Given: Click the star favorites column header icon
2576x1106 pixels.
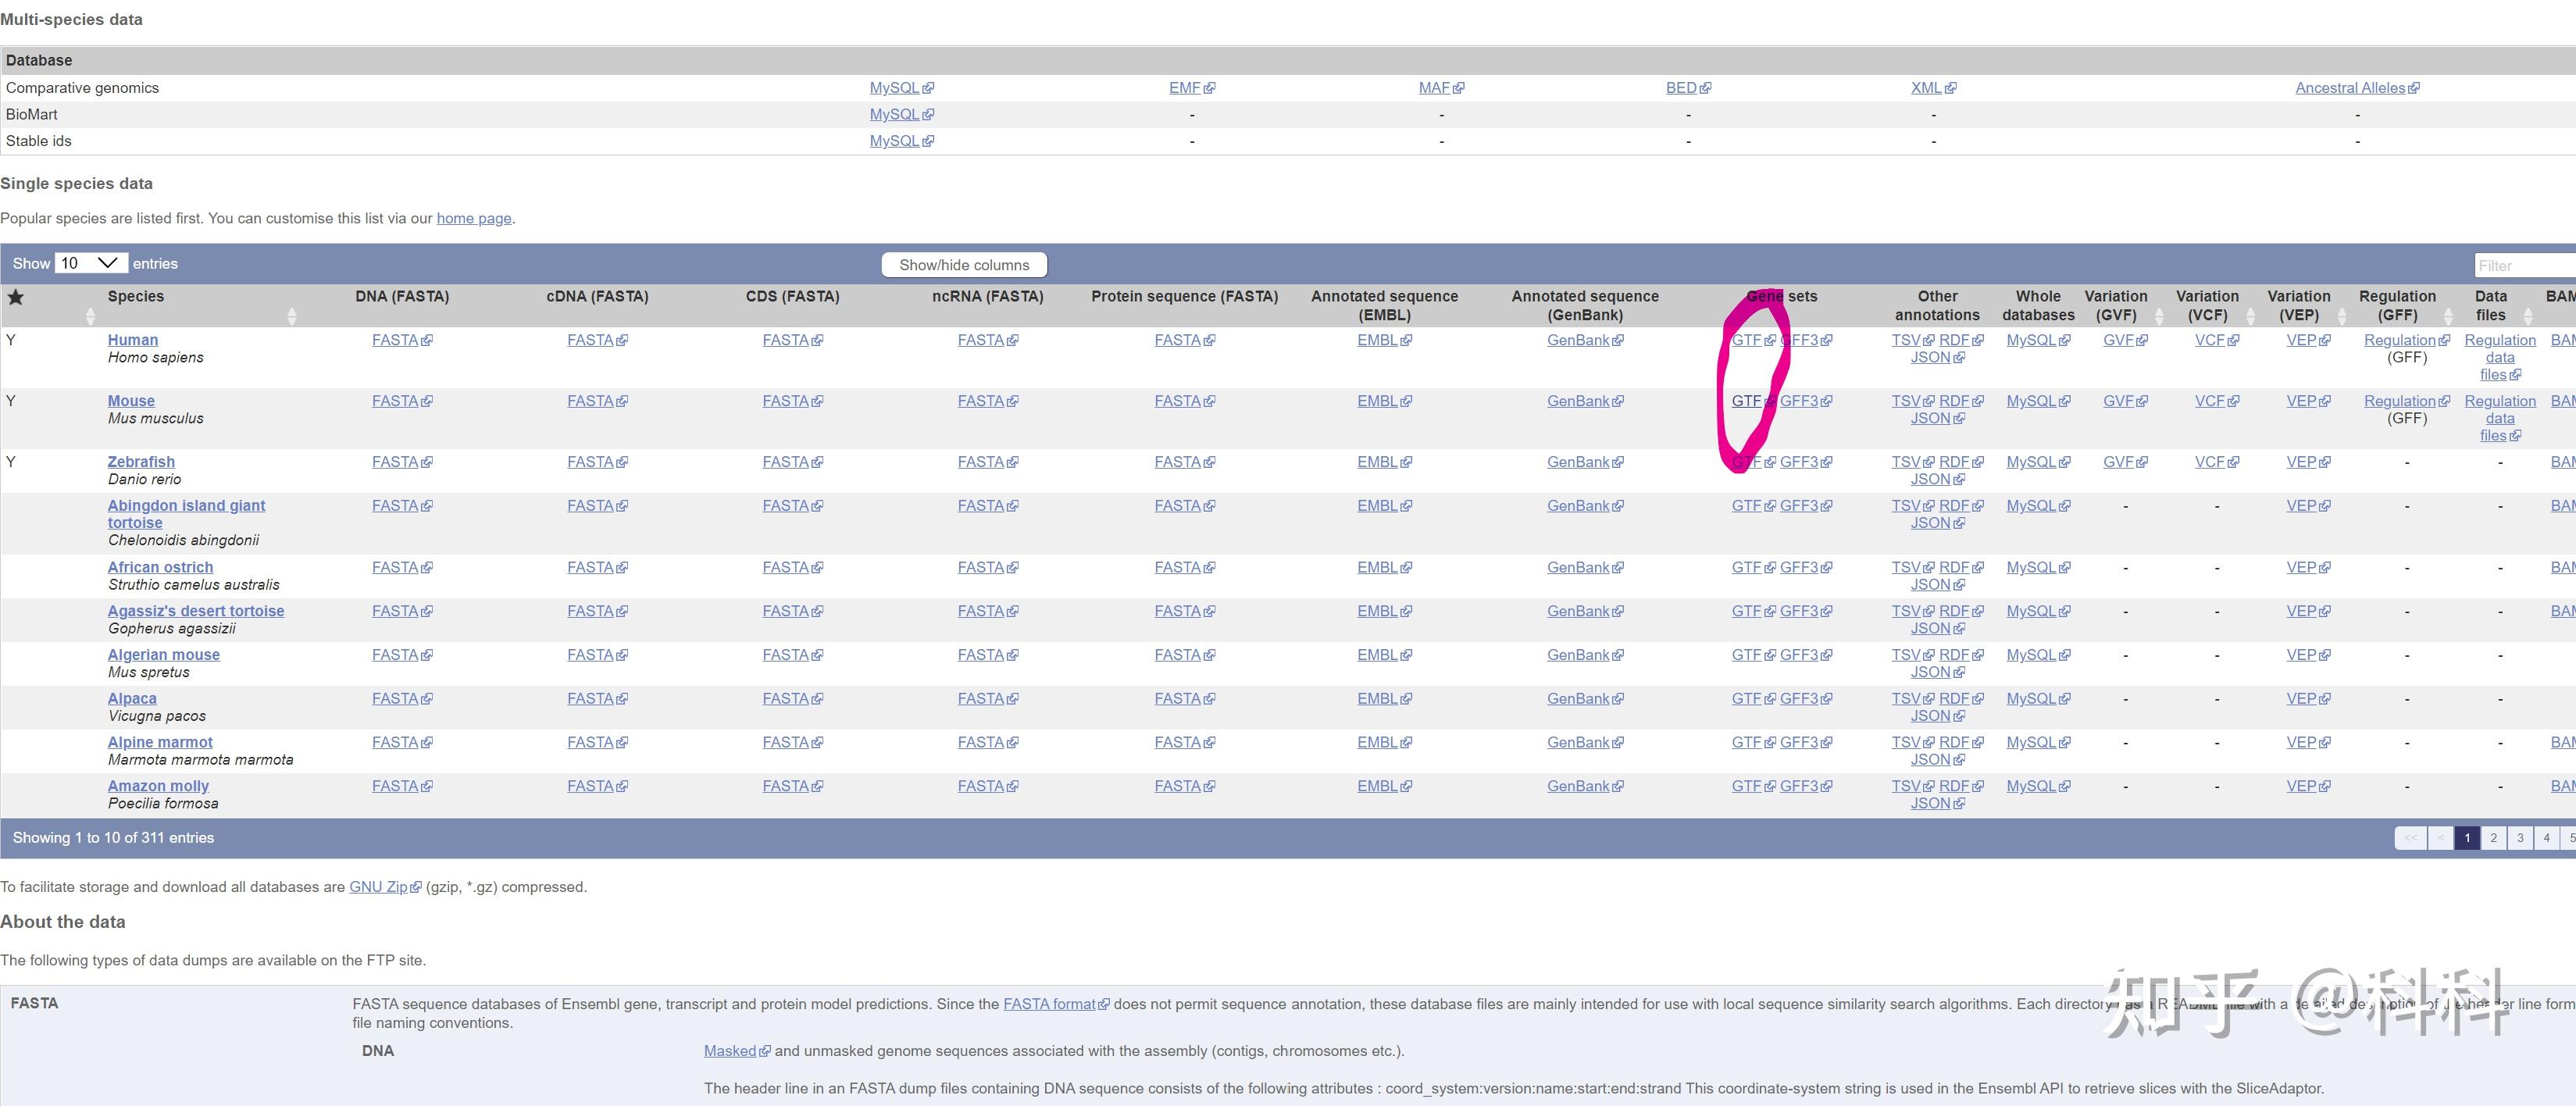Looking at the screenshot, I should pos(16,297).
